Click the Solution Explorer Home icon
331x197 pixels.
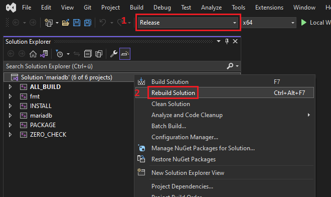click(33, 54)
